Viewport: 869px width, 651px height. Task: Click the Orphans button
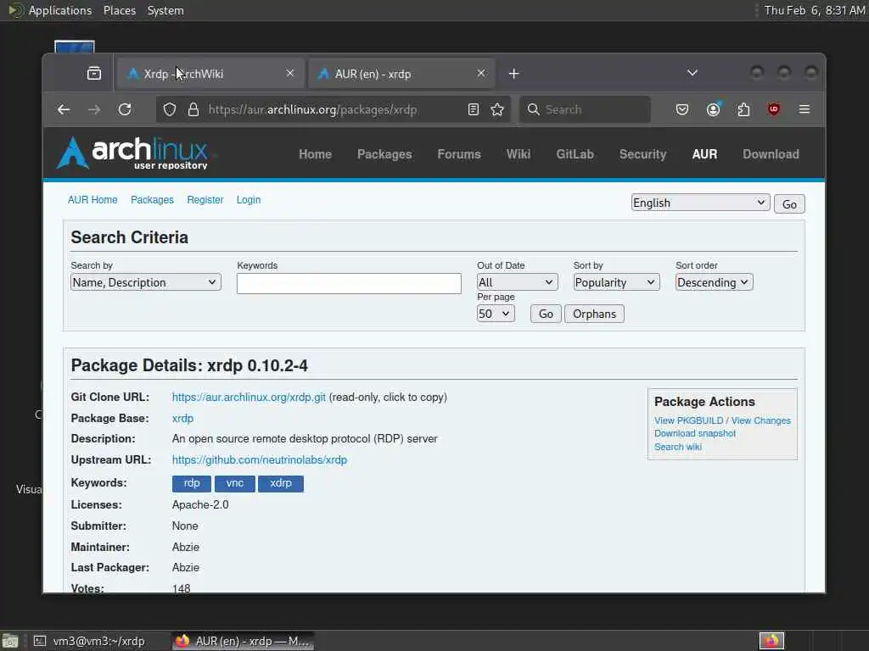594,314
